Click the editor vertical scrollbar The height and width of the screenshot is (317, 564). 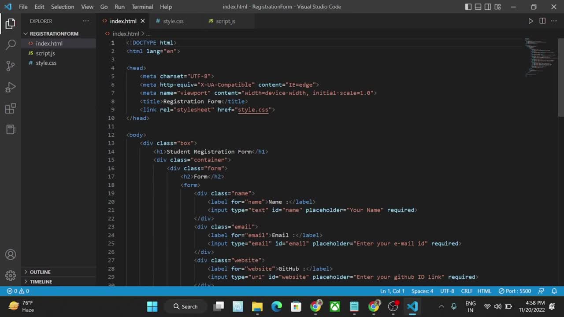point(561,77)
